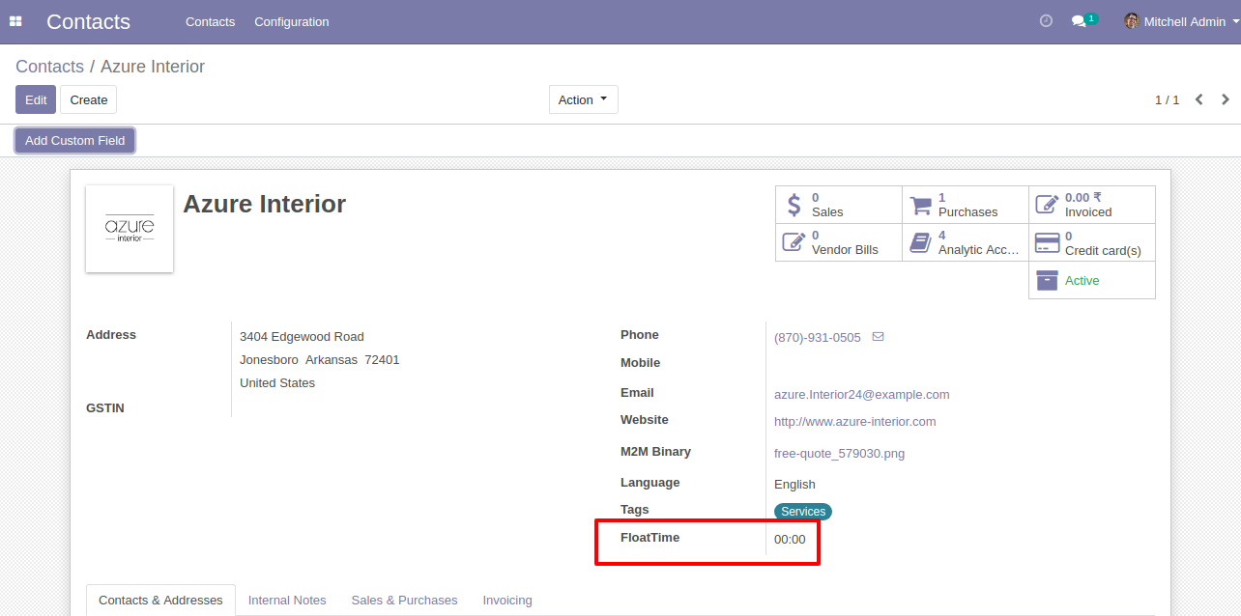Open the Action dropdown

coord(584,99)
